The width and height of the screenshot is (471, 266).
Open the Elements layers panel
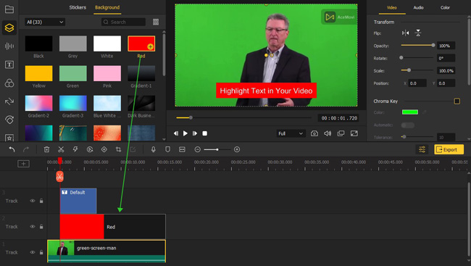pyautogui.click(x=9, y=28)
